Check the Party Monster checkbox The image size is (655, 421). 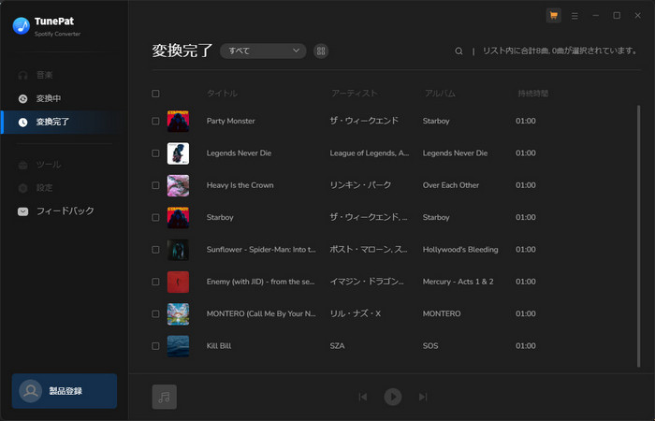pyautogui.click(x=155, y=121)
